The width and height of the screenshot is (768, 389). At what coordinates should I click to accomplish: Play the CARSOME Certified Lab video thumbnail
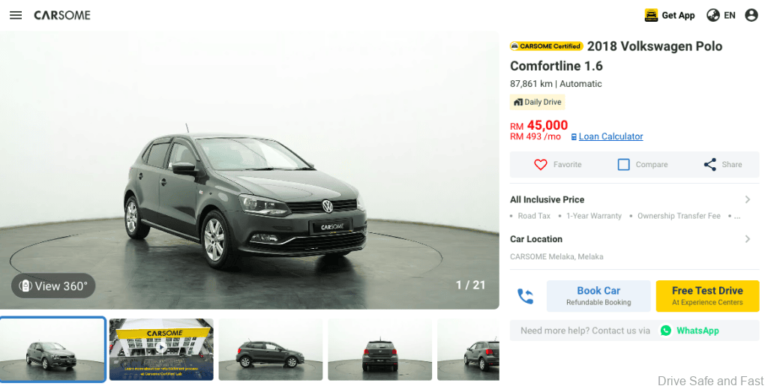tap(161, 349)
